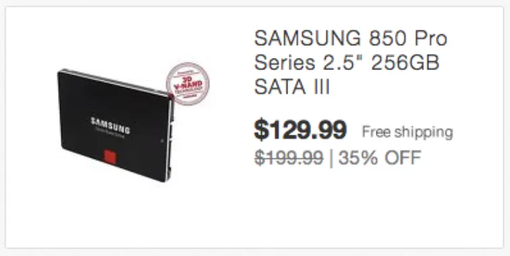Open the Samsung SSD product image
Viewport: 510px width, 256px height.
(x=134, y=122)
